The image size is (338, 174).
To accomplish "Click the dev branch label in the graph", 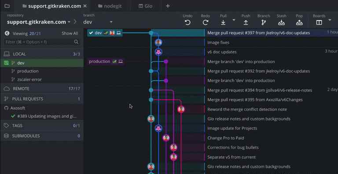I will pyautogui.click(x=105, y=33).
